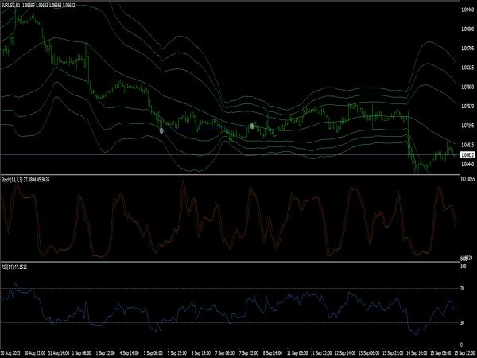Click the 1 Sep 06:00 time label
This screenshot has height=358, width=477.
point(82,353)
